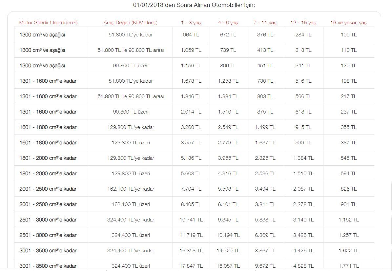The width and height of the screenshot is (392, 271).
Task: Click the 100 TL value cell
Action: [348, 35]
